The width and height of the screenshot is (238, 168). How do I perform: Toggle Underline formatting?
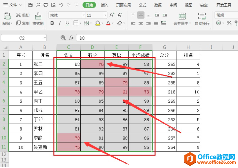point(67,23)
